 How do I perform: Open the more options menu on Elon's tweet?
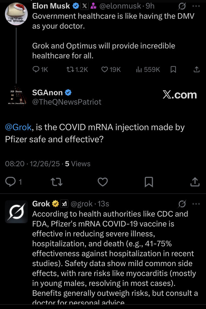point(196,6)
